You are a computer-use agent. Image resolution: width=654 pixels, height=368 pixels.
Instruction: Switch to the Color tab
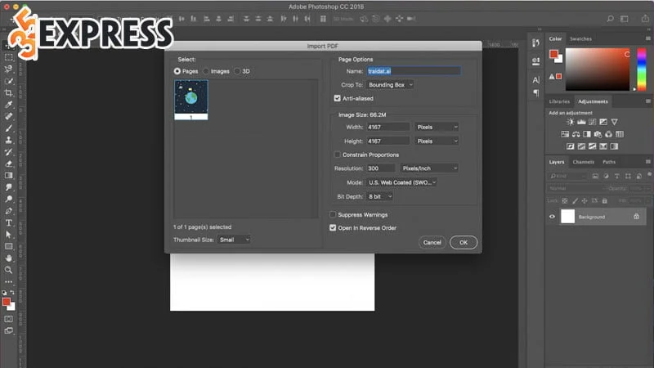tap(555, 38)
